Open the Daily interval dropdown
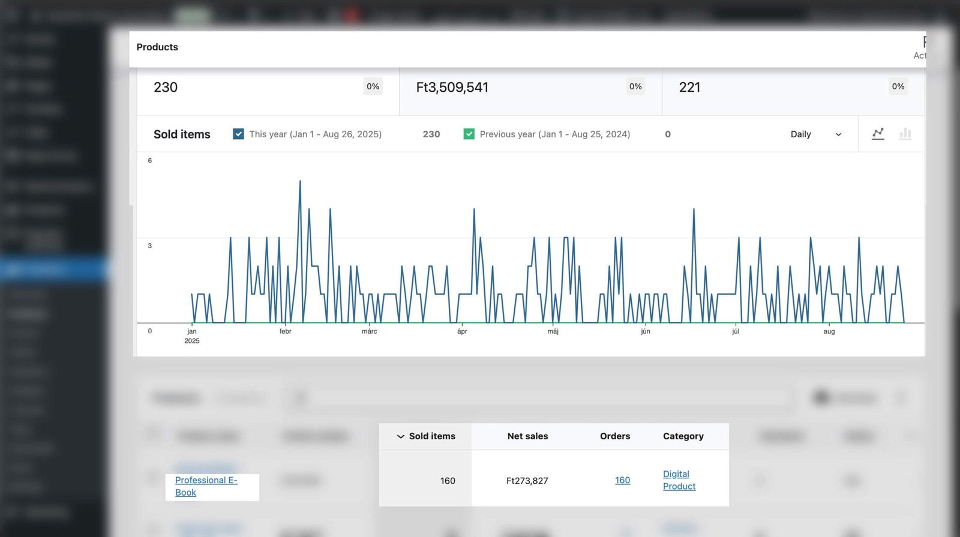The width and height of the screenshot is (960, 537). point(815,134)
